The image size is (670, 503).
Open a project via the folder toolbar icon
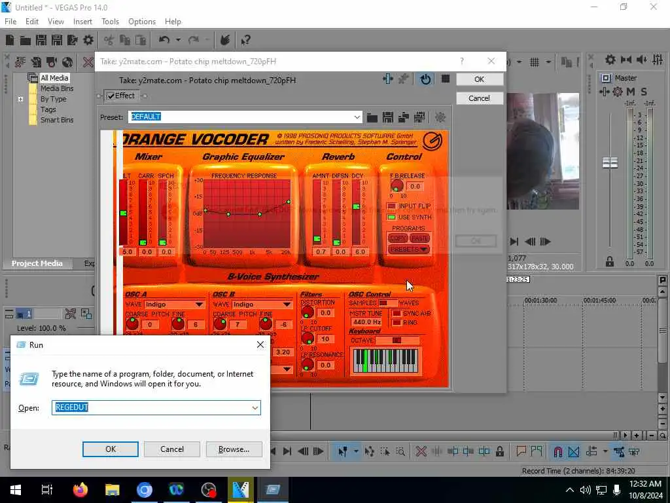point(26,40)
